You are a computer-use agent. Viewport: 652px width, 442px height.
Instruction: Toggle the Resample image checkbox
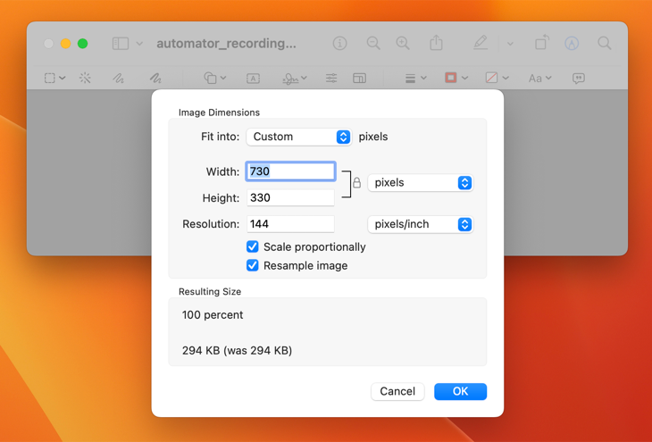click(253, 265)
